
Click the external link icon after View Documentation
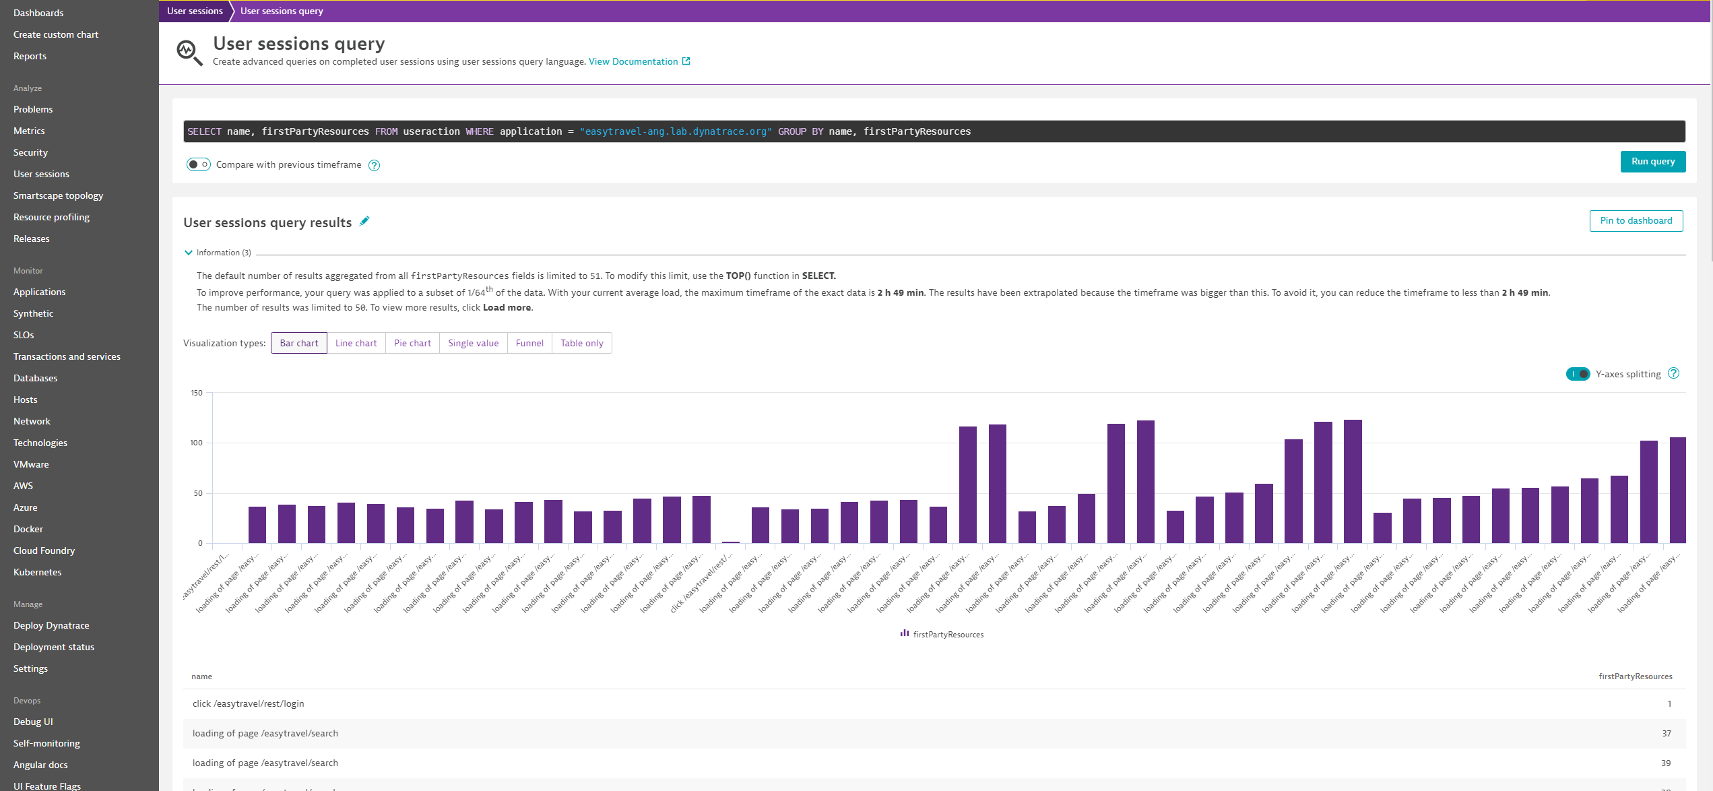click(x=686, y=61)
